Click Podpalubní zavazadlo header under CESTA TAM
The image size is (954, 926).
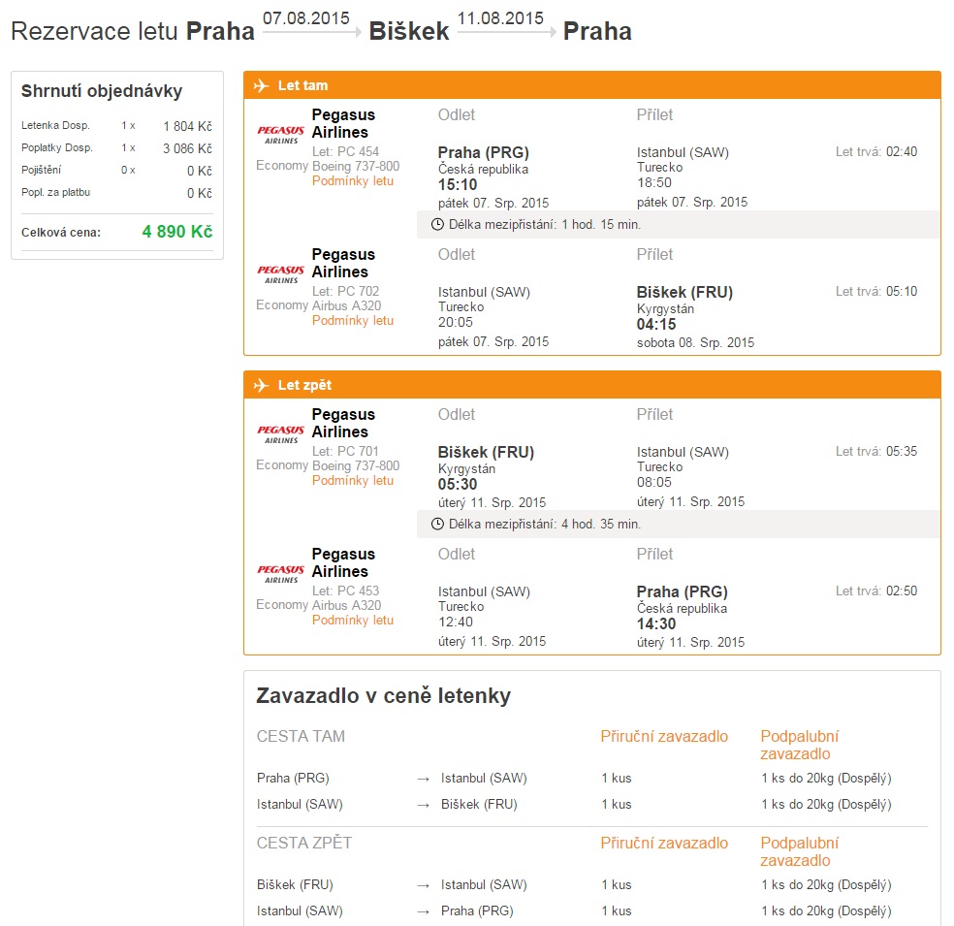point(800,745)
